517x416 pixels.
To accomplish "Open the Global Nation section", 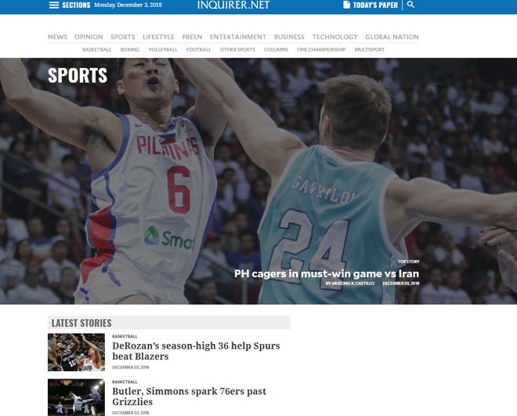I will (392, 37).
